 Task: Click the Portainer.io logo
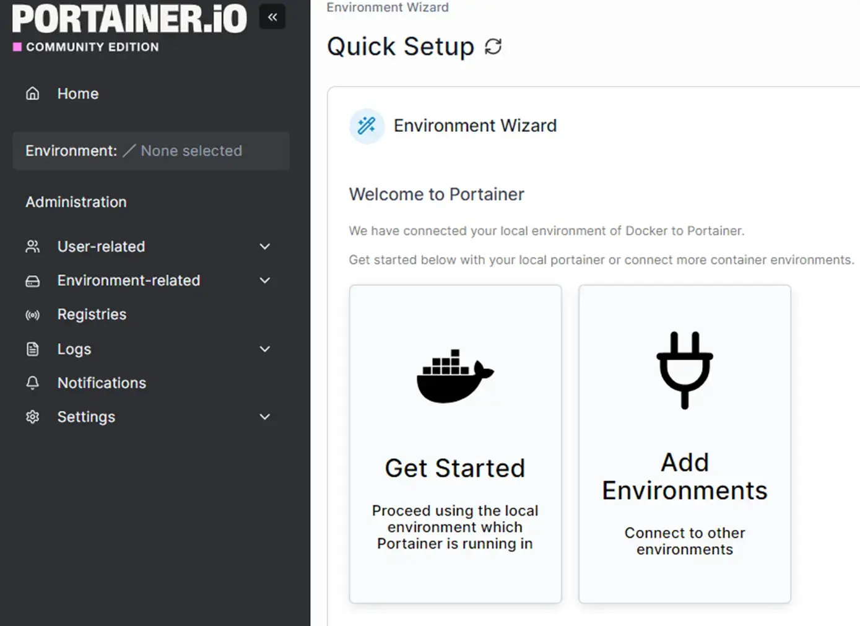tap(129, 20)
